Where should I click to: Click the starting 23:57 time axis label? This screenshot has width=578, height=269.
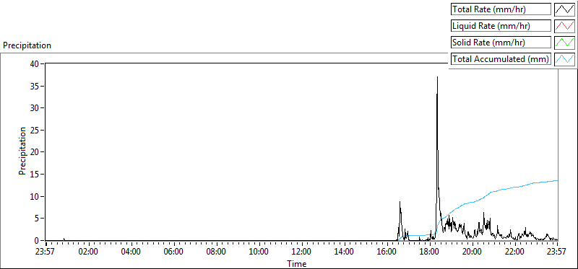click(46, 252)
